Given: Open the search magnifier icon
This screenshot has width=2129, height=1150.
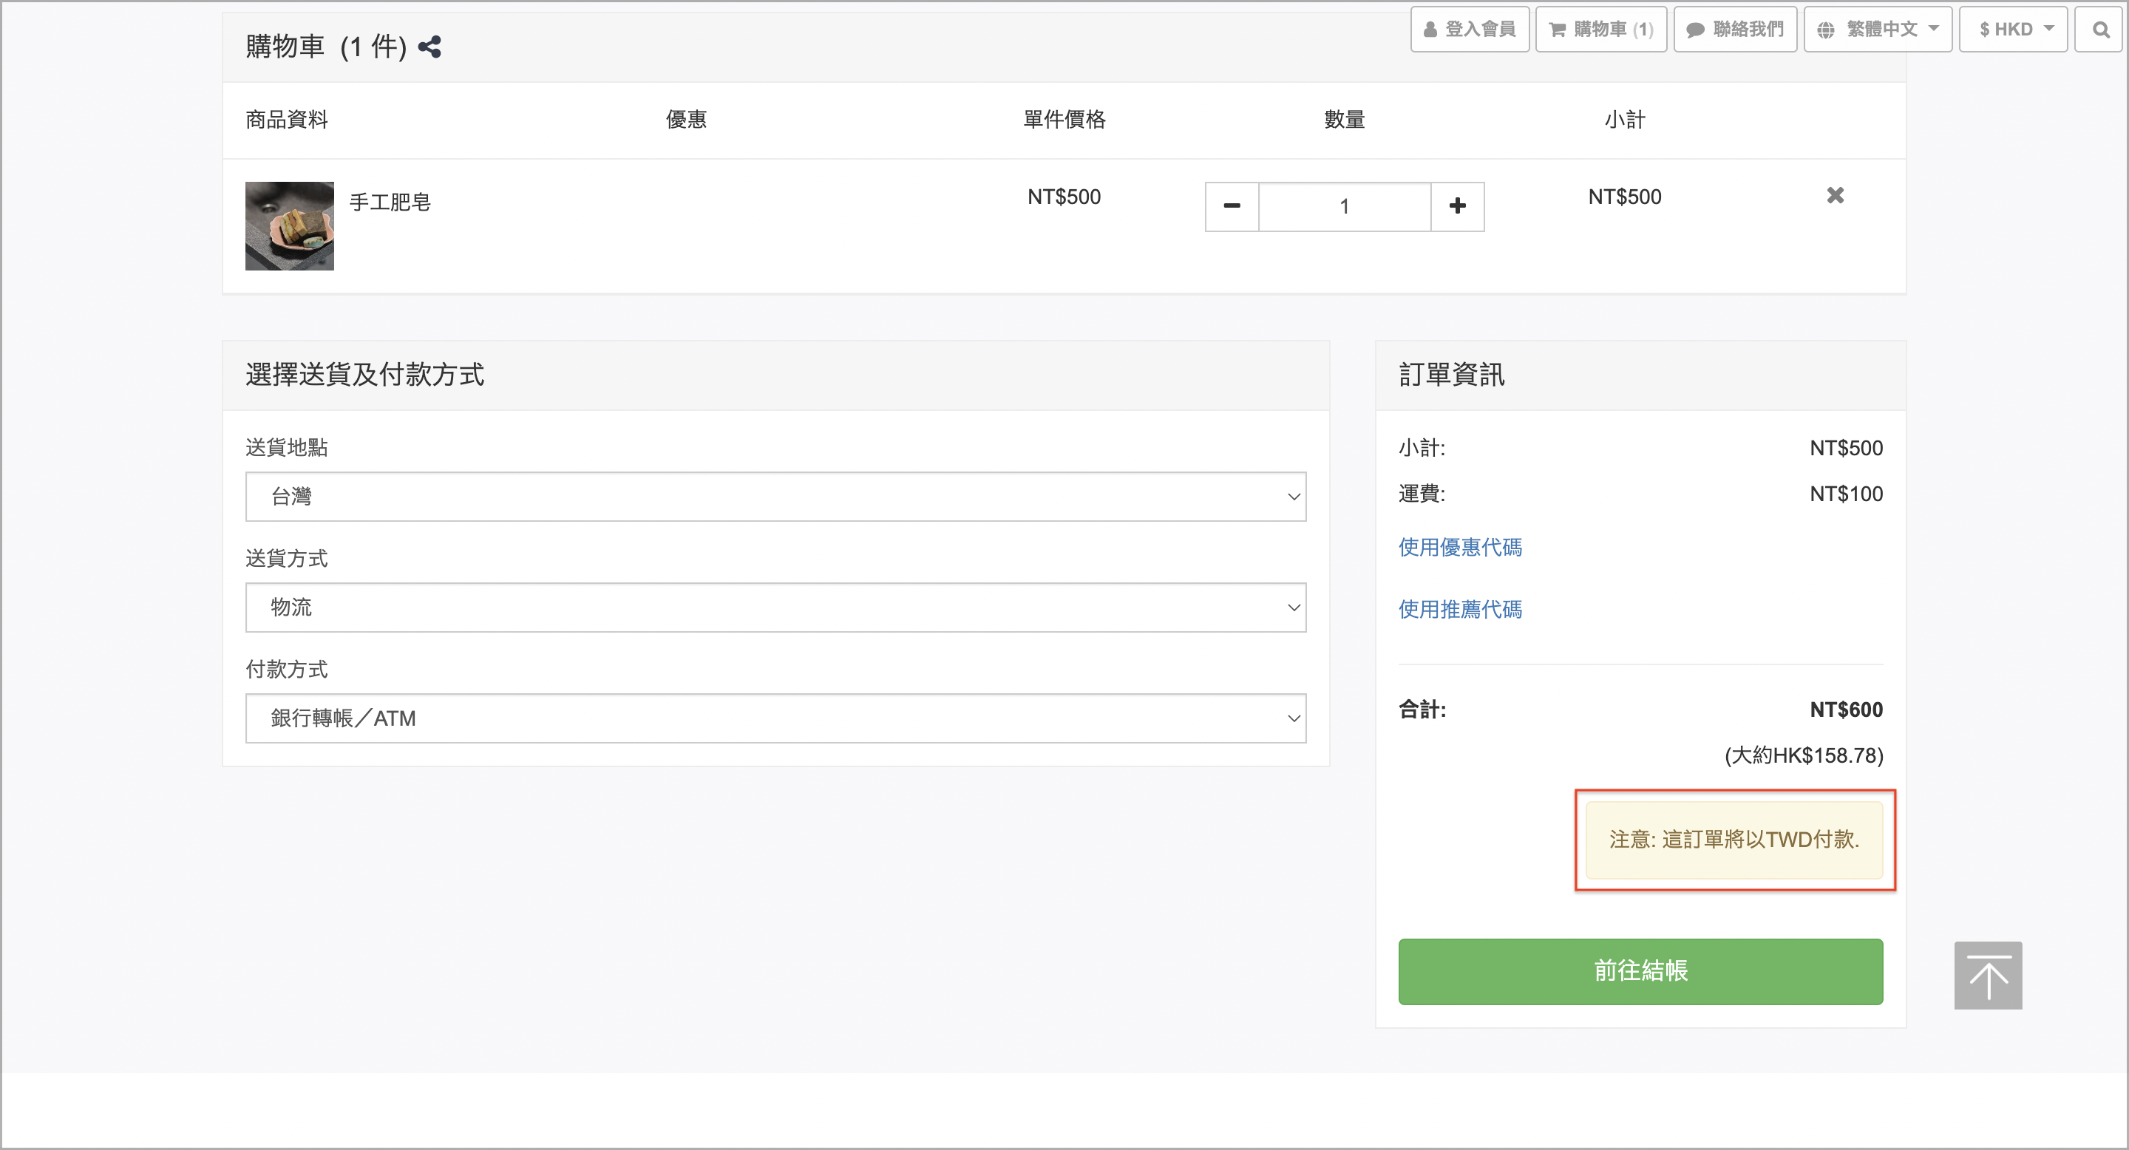Looking at the screenshot, I should click(x=2100, y=30).
